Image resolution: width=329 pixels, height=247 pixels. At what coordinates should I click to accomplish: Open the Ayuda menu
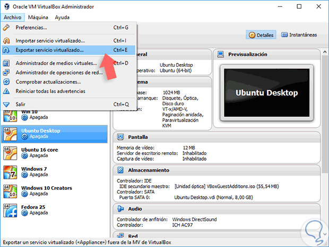click(x=62, y=17)
